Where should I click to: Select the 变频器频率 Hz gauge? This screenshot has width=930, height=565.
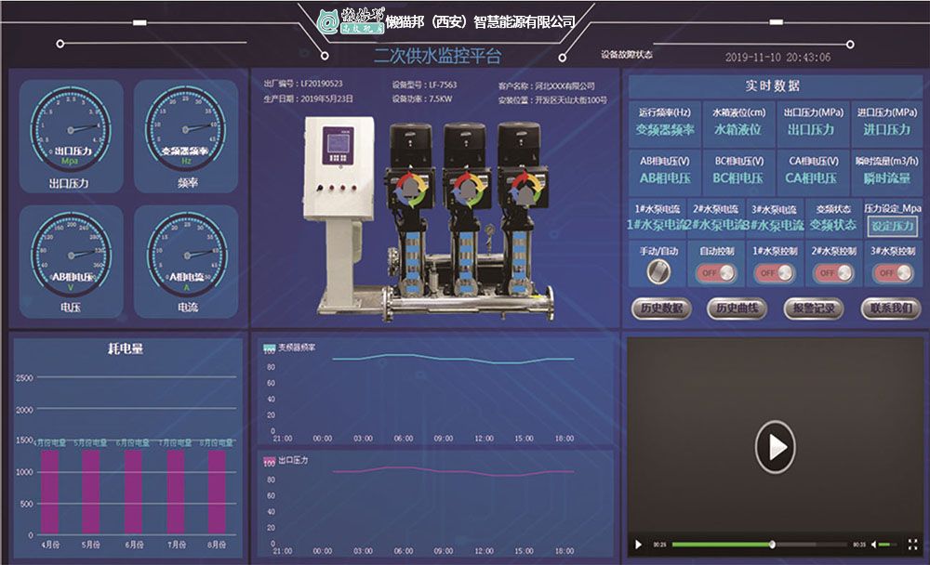[x=184, y=128]
